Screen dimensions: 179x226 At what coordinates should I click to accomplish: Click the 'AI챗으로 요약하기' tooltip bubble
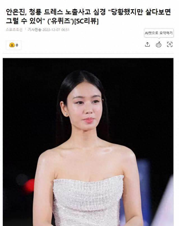pyautogui.click(x=159, y=33)
